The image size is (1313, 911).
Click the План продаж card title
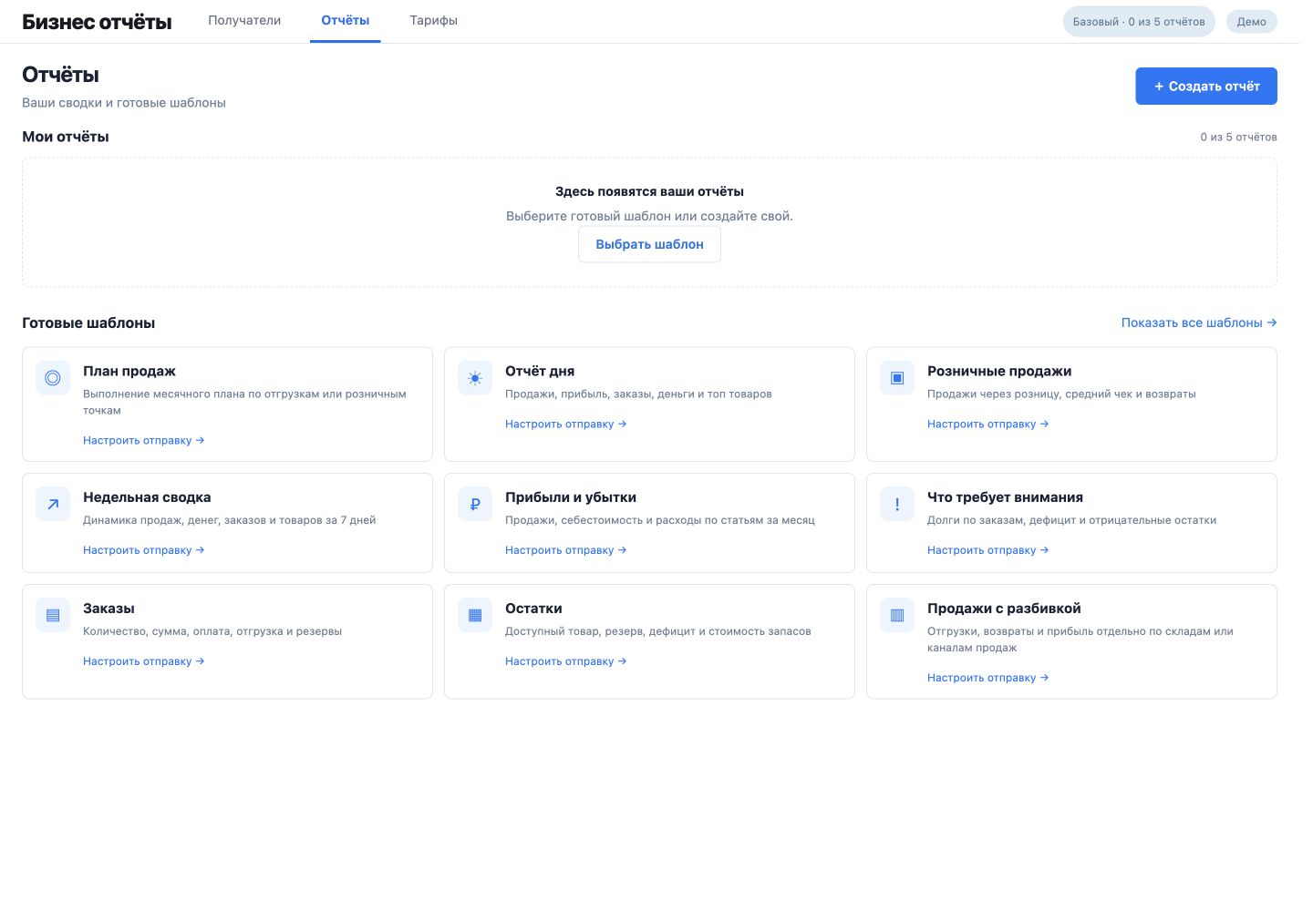129,372
